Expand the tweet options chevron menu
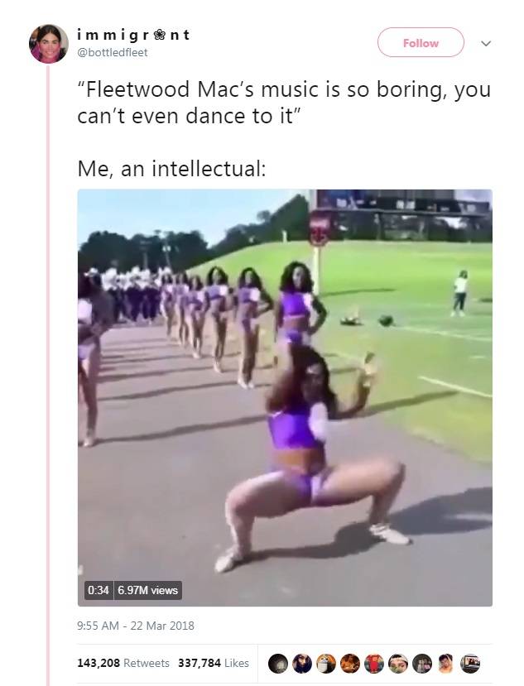The image size is (524, 686). click(485, 43)
